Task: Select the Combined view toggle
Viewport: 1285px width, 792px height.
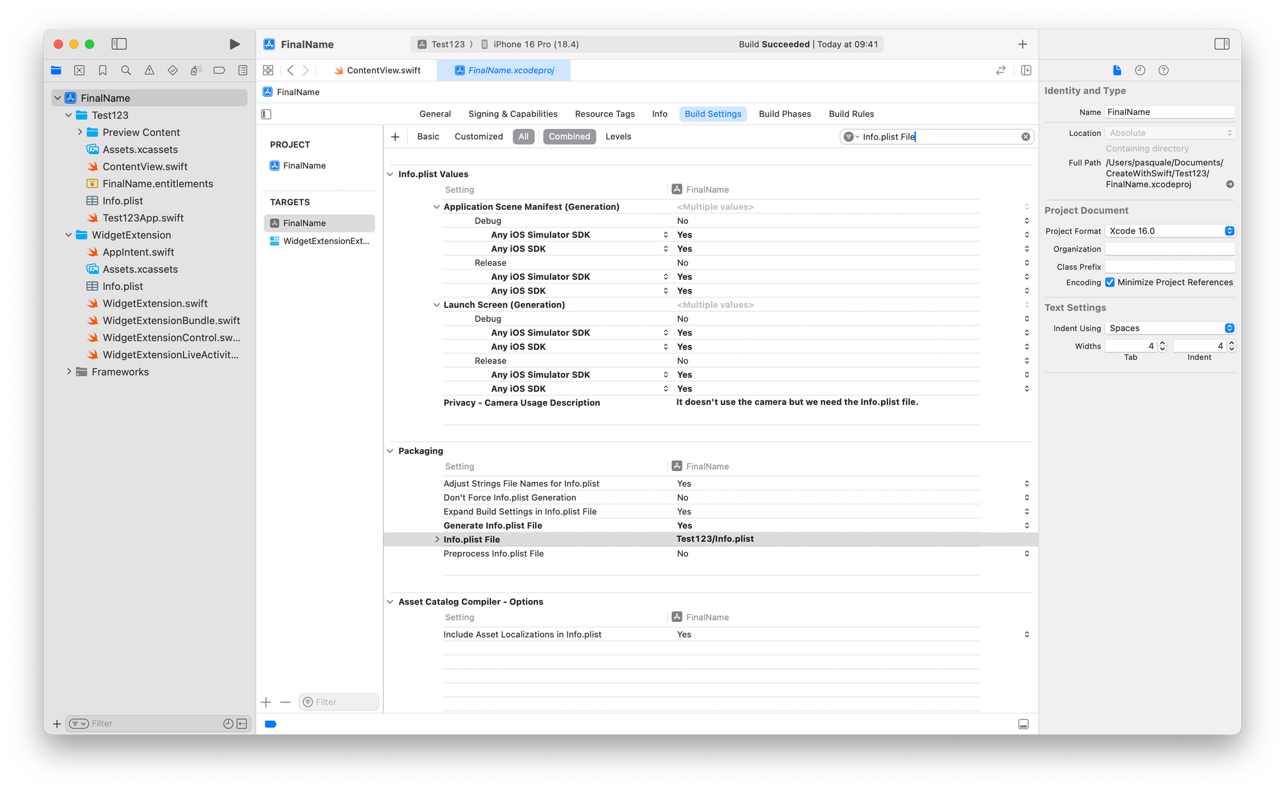Action: coord(569,137)
